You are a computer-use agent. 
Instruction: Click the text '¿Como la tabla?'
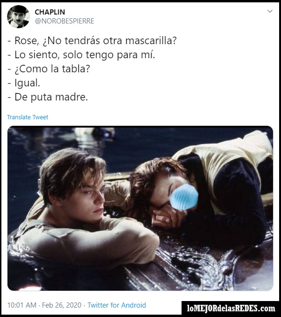coord(52,69)
